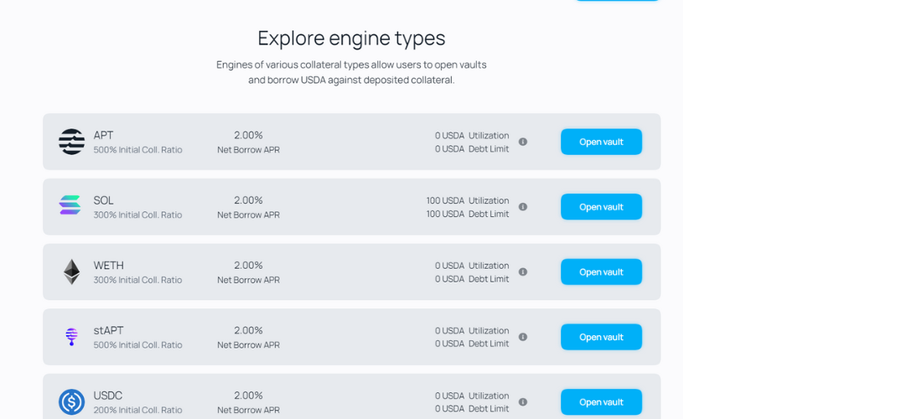The height and width of the screenshot is (419, 922).
Task: Open vault for stAPT engine
Action: coord(601,337)
